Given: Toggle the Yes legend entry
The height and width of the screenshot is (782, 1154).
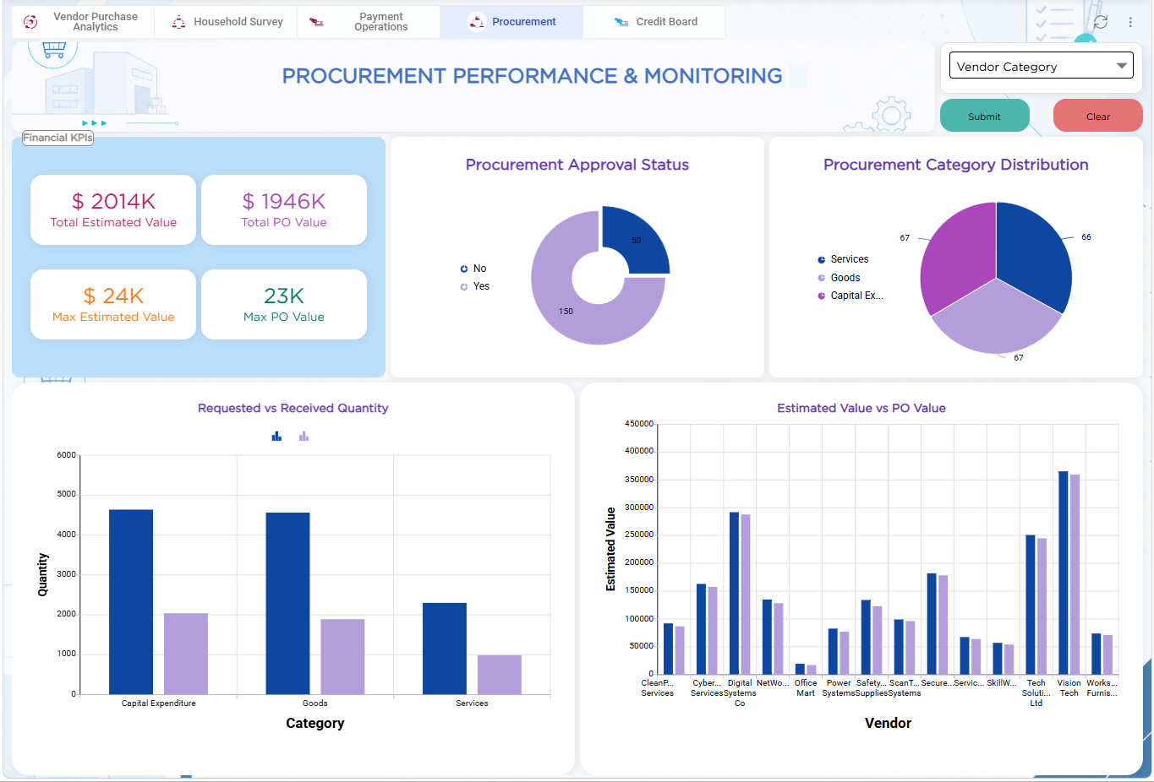Looking at the screenshot, I should (475, 286).
